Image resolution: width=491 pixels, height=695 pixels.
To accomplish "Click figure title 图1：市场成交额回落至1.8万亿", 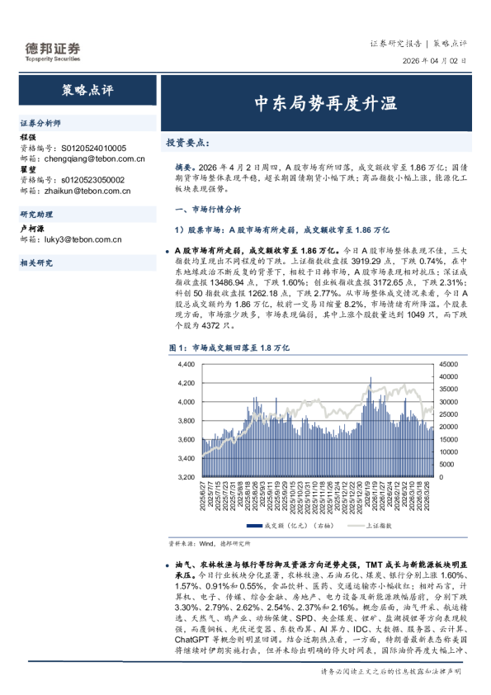I will click(x=229, y=348).
